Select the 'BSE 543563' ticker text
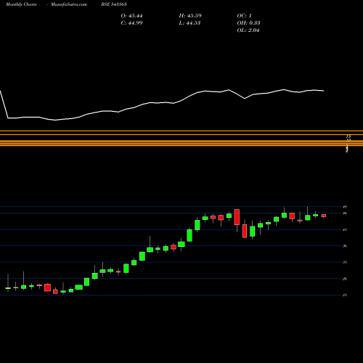Screen dimensions: 363x363 pos(114,4)
